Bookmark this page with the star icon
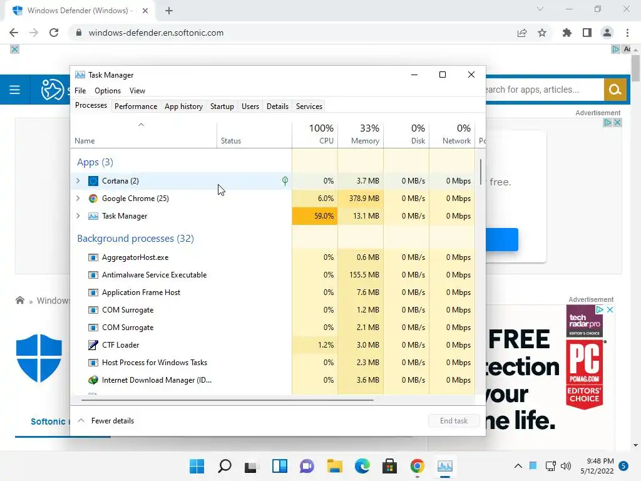The height and width of the screenshot is (481, 641). tap(542, 33)
